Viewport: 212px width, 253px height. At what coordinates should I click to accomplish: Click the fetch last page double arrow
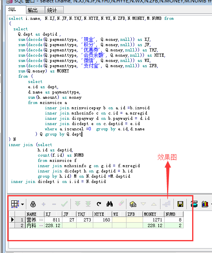(88, 204)
